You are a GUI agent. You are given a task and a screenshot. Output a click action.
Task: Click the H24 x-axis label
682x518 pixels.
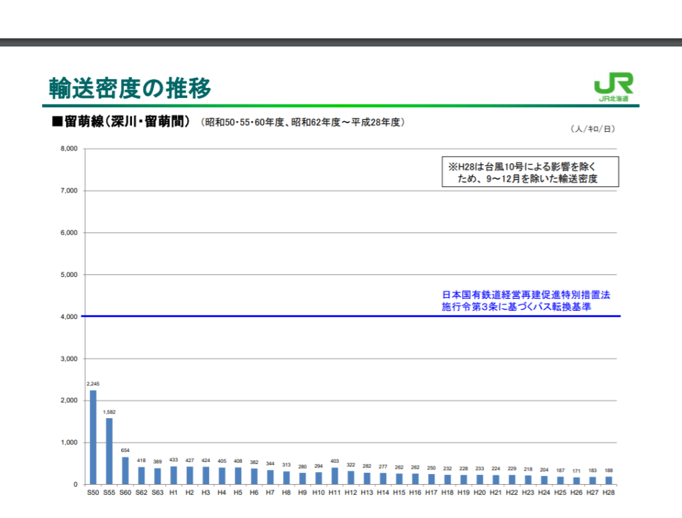544,492
